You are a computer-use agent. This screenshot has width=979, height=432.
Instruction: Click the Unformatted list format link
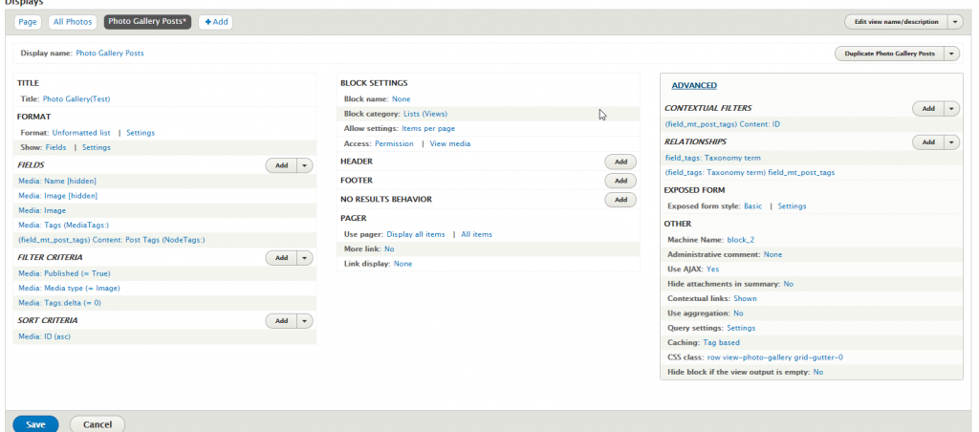pyautogui.click(x=81, y=133)
